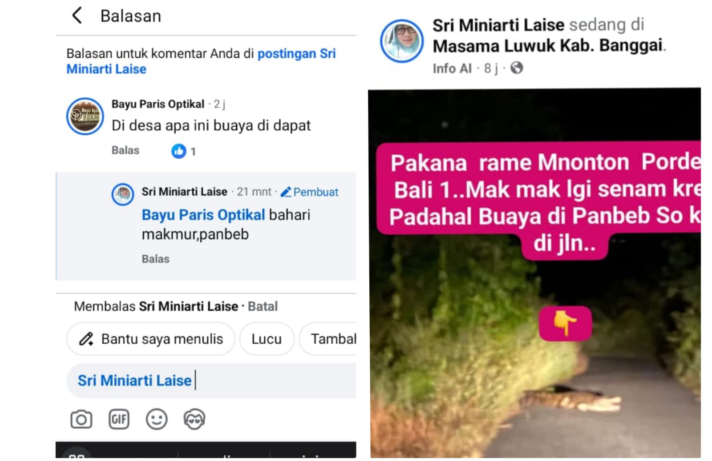Open the emoji smiley picker
Image resolution: width=712 pixels, height=461 pixels.
tap(157, 419)
